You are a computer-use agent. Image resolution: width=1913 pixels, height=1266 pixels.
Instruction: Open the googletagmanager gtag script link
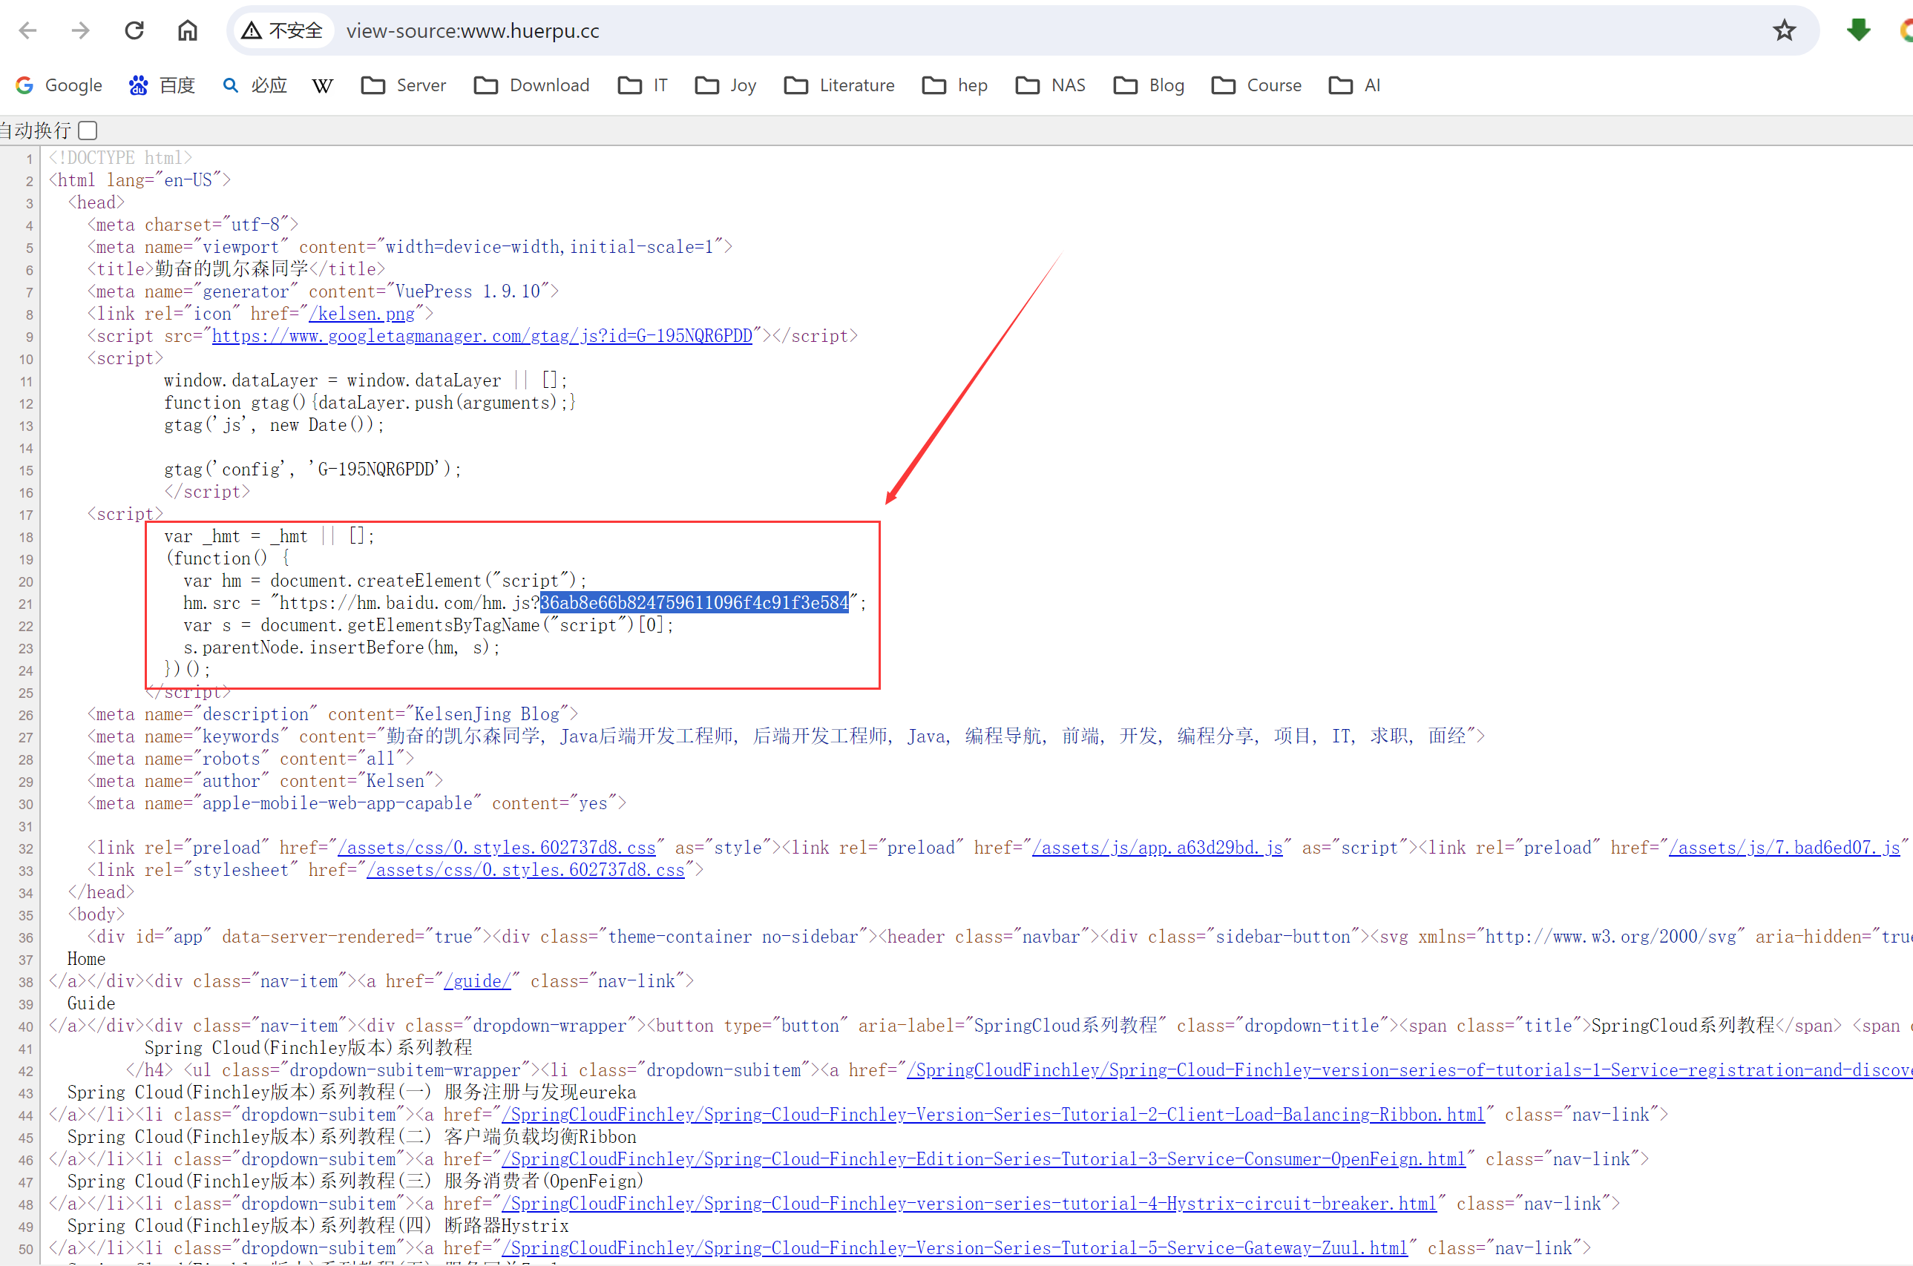[482, 336]
